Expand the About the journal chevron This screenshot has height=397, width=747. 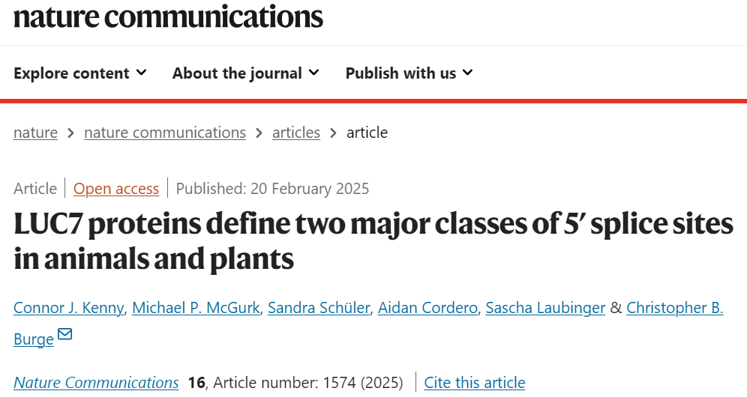pyautogui.click(x=313, y=73)
